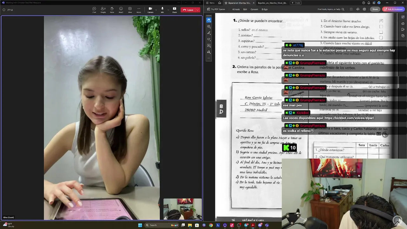Screen dimensions: 407x229
Task: Tick the checkbox for 'Siempre nieva en verano'
Action: [x=381, y=32]
